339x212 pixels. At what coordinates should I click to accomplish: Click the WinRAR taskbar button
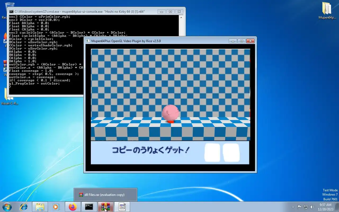[x=105, y=207]
